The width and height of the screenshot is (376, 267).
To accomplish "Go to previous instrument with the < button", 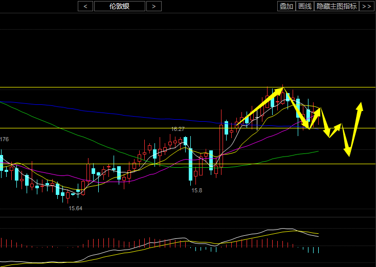I will tap(85, 6).
